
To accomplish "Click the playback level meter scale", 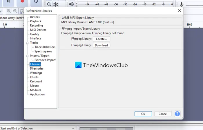I will coord(126,4).
